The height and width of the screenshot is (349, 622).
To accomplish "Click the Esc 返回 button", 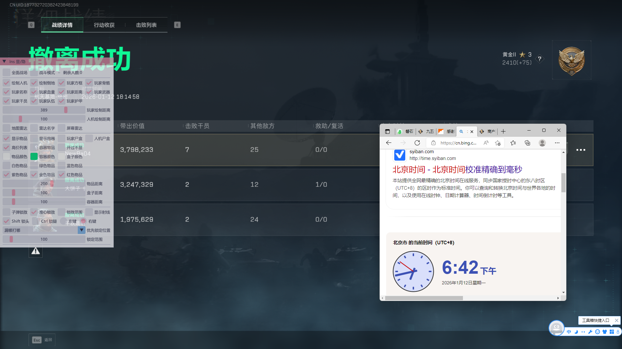I will click(42, 340).
